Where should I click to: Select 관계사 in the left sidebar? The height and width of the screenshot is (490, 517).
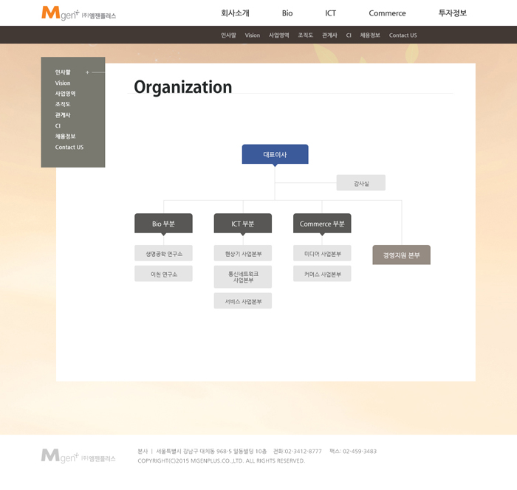63,115
